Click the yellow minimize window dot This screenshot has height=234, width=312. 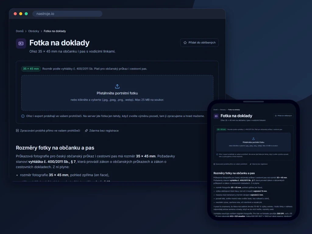[21, 14]
